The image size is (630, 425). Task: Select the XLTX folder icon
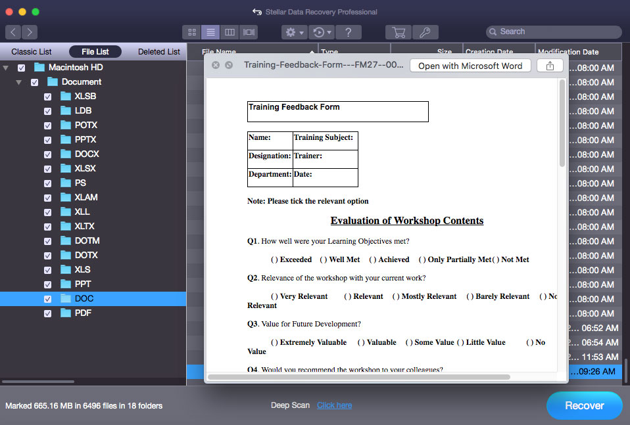66,227
